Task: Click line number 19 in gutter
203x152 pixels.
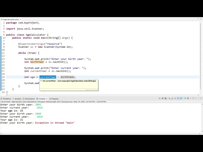Action: (3, 77)
